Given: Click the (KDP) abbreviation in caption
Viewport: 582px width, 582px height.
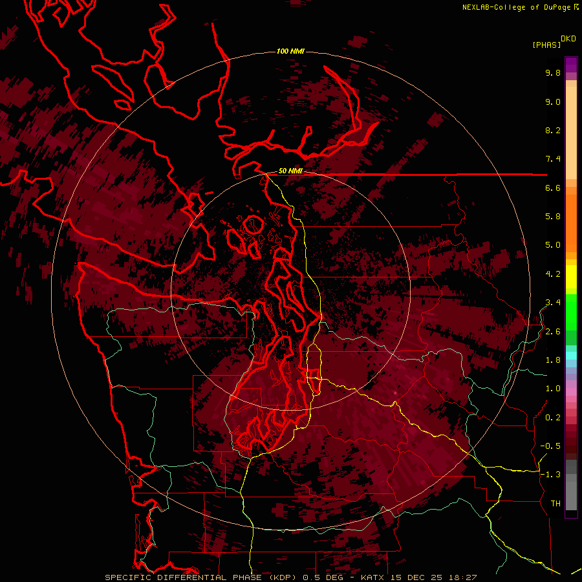Looking at the screenshot, I should click(x=282, y=577).
